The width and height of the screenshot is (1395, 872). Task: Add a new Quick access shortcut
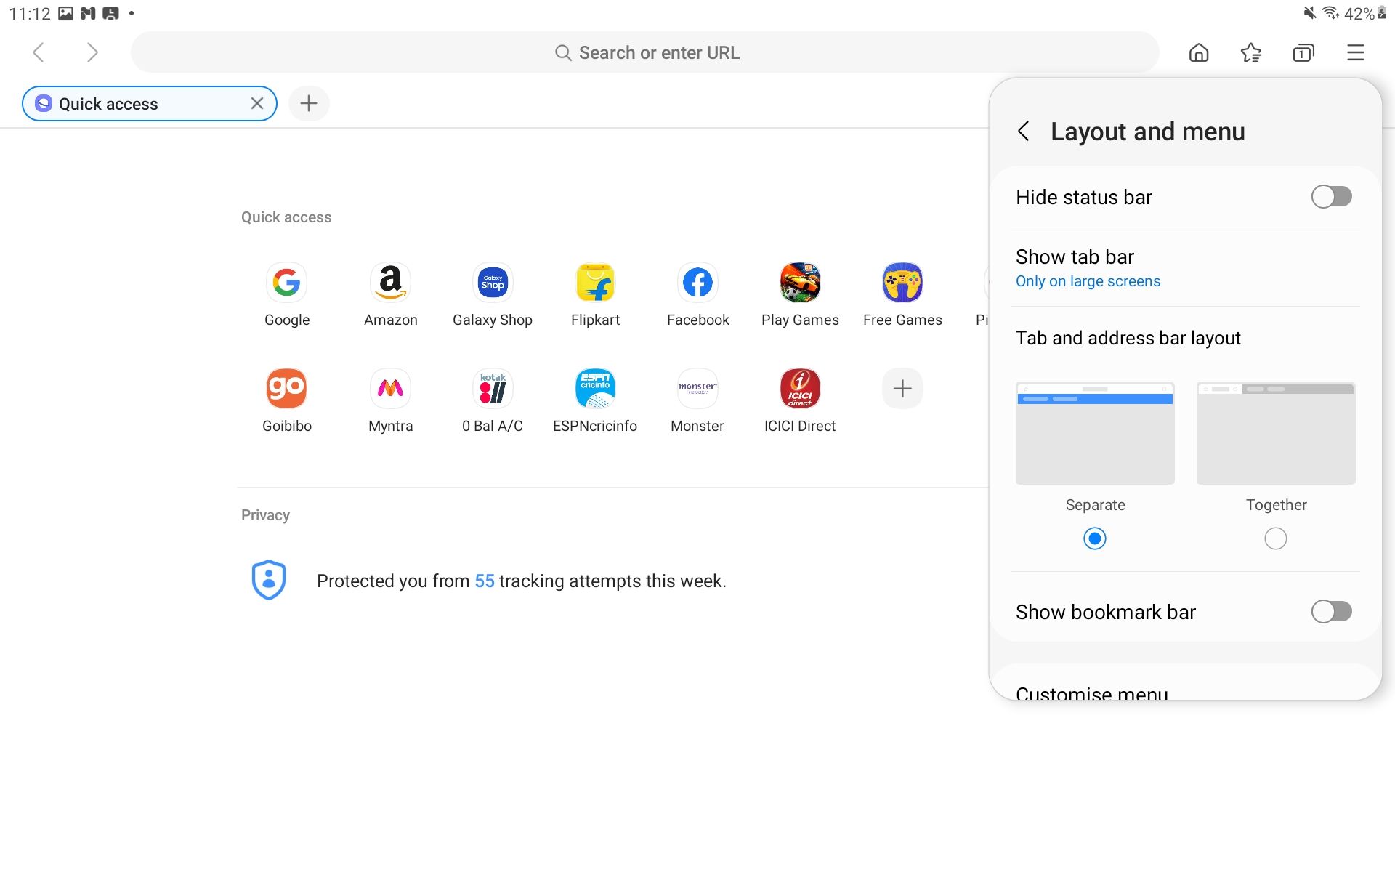(902, 388)
